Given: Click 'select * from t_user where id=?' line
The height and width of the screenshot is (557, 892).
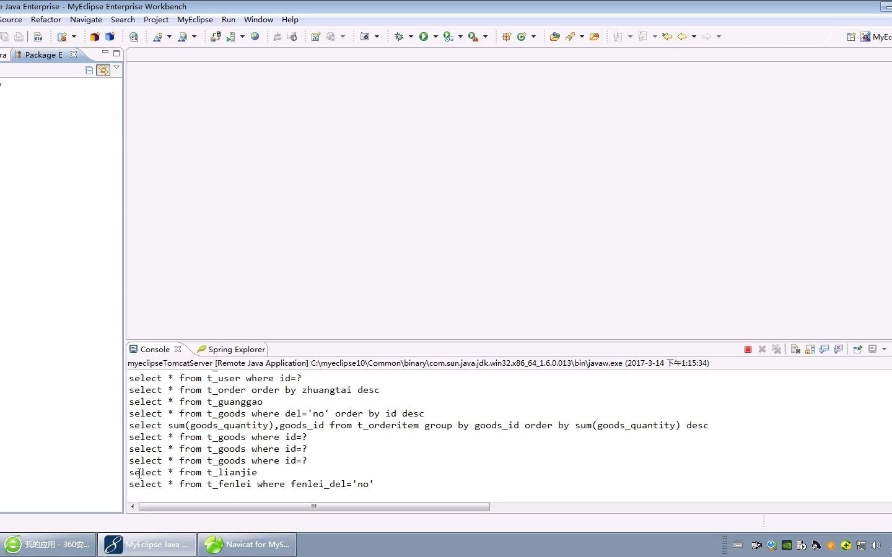Looking at the screenshot, I should [215, 378].
